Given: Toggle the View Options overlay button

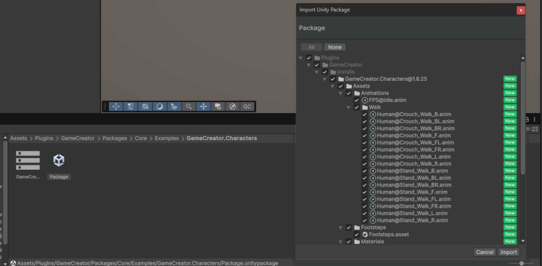Looking at the screenshot, I should (x=174, y=106).
